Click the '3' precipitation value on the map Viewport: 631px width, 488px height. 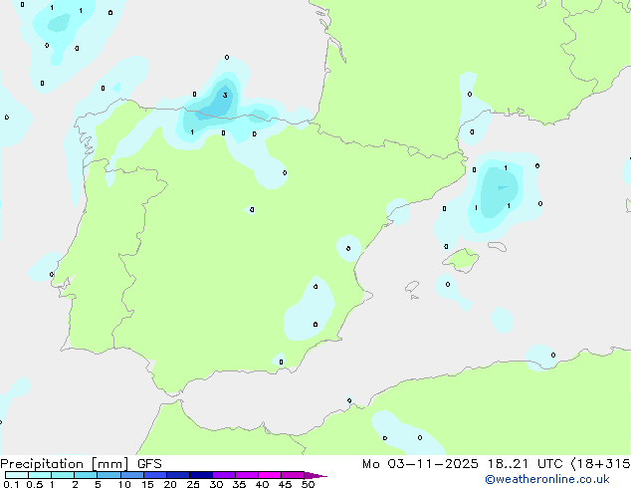click(x=225, y=95)
